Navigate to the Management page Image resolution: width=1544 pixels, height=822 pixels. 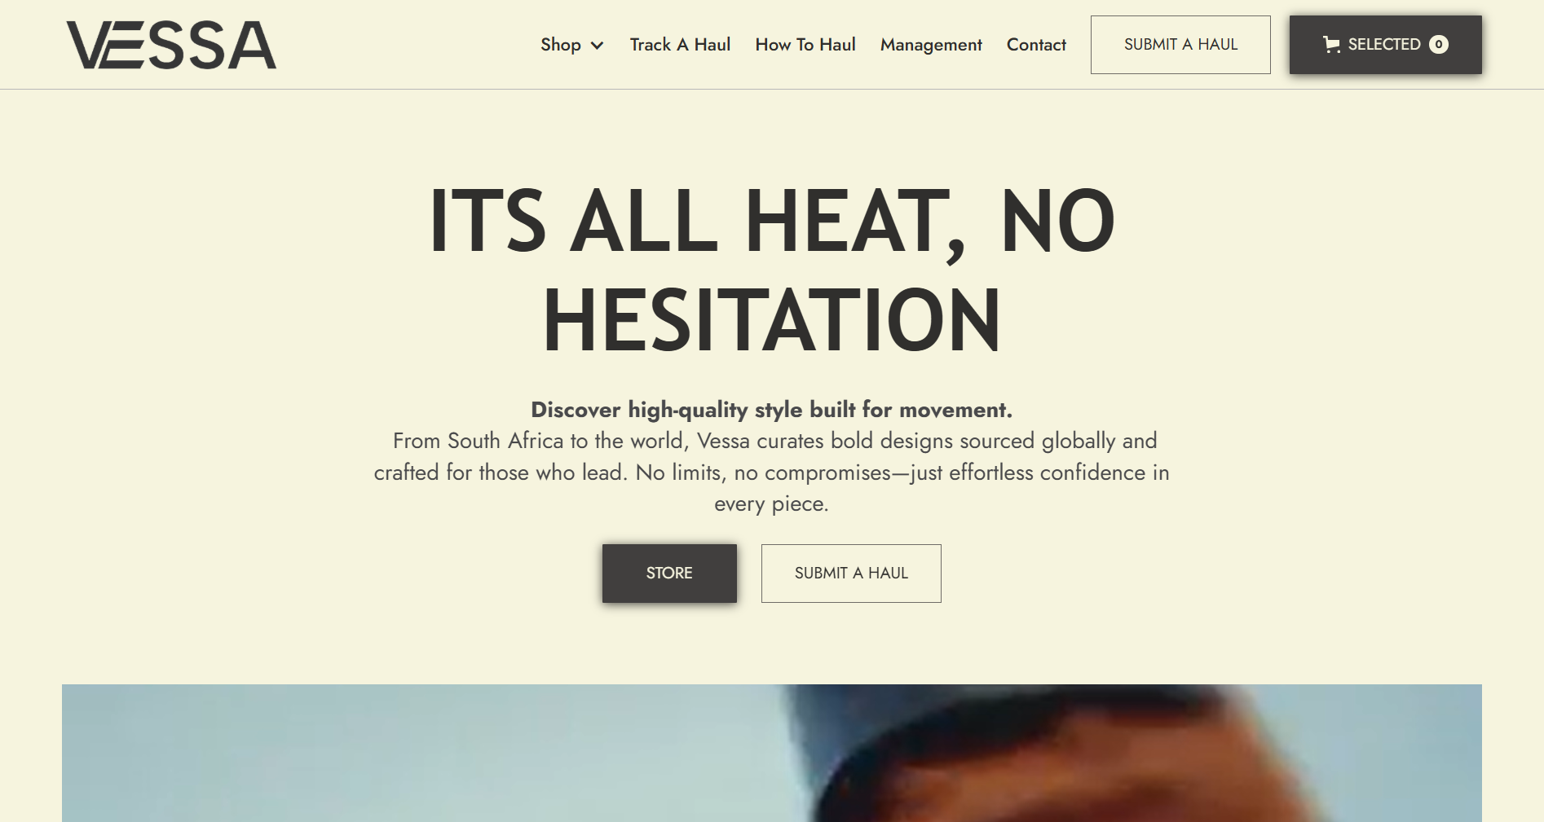(931, 45)
